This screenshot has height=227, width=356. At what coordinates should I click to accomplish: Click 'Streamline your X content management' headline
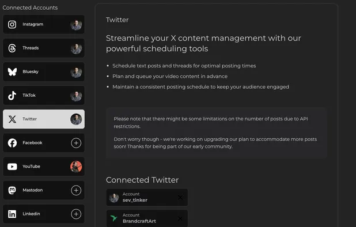(x=203, y=43)
